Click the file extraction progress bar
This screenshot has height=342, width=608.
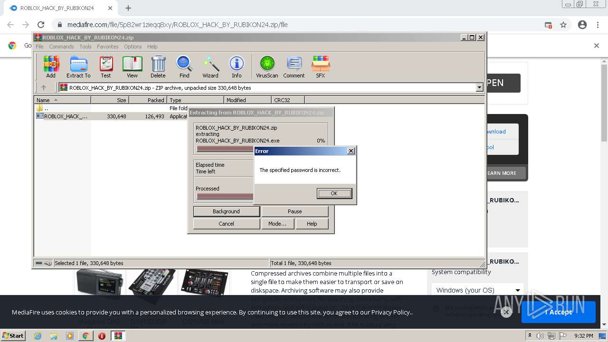coord(225,149)
